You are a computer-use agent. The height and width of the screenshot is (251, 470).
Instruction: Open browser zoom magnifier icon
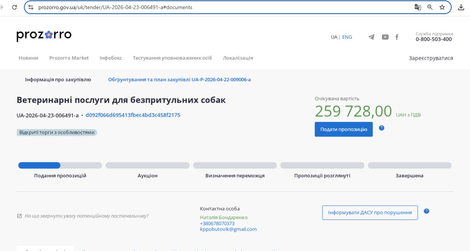430,7
